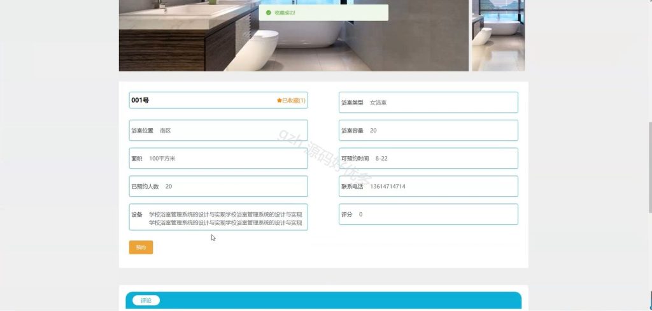Click the 面积 100平方米 field
This screenshot has height=311, width=652.
(218, 158)
